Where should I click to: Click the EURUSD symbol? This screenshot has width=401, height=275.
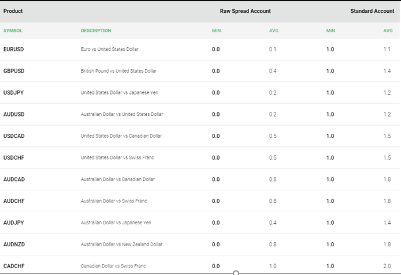14,50
